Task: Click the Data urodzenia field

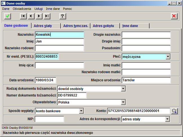Action: (46, 80)
